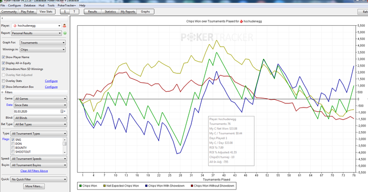Open the All Tournament Types dropdown

point(39,133)
